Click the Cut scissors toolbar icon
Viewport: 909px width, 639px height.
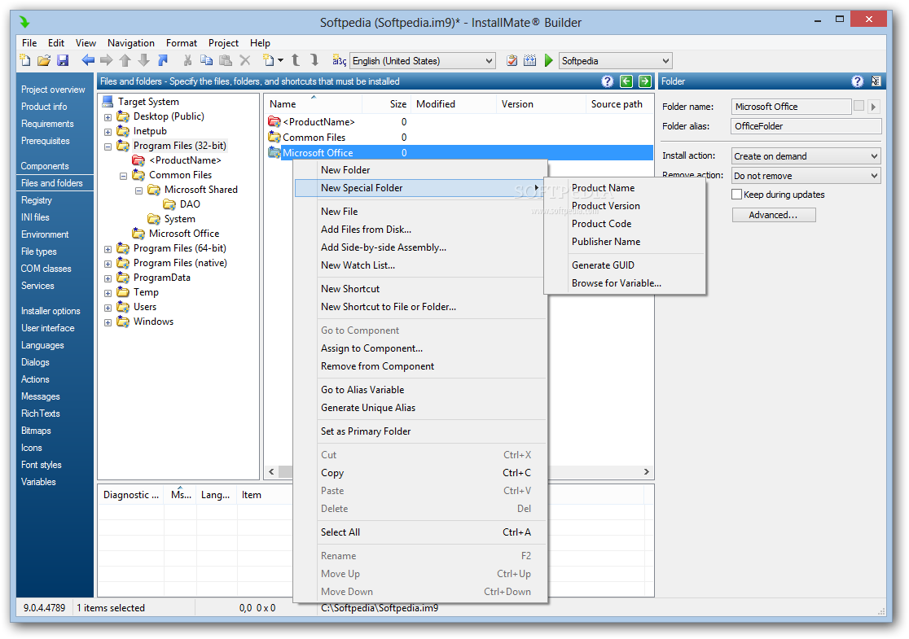click(187, 60)
